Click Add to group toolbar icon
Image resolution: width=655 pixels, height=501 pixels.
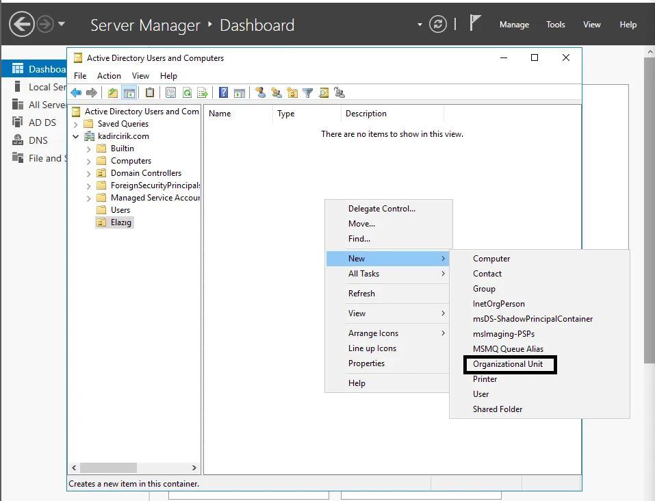click(339, 92)
